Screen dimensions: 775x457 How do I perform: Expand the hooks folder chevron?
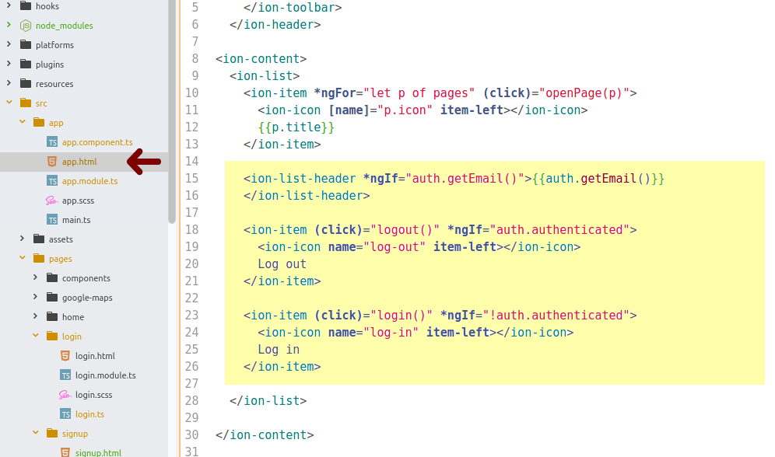point(9,6)
